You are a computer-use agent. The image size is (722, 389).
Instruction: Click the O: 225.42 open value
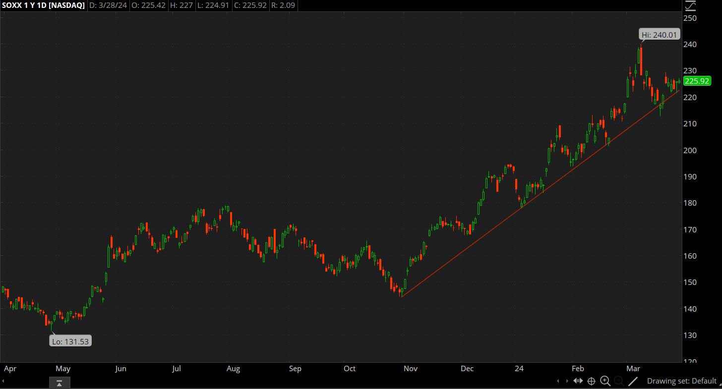149,5
